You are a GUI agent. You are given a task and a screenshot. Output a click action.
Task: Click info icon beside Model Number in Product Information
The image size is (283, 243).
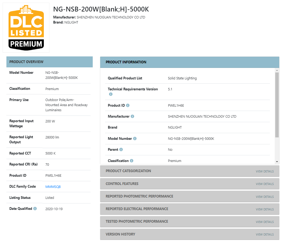(x=135, y=138)
